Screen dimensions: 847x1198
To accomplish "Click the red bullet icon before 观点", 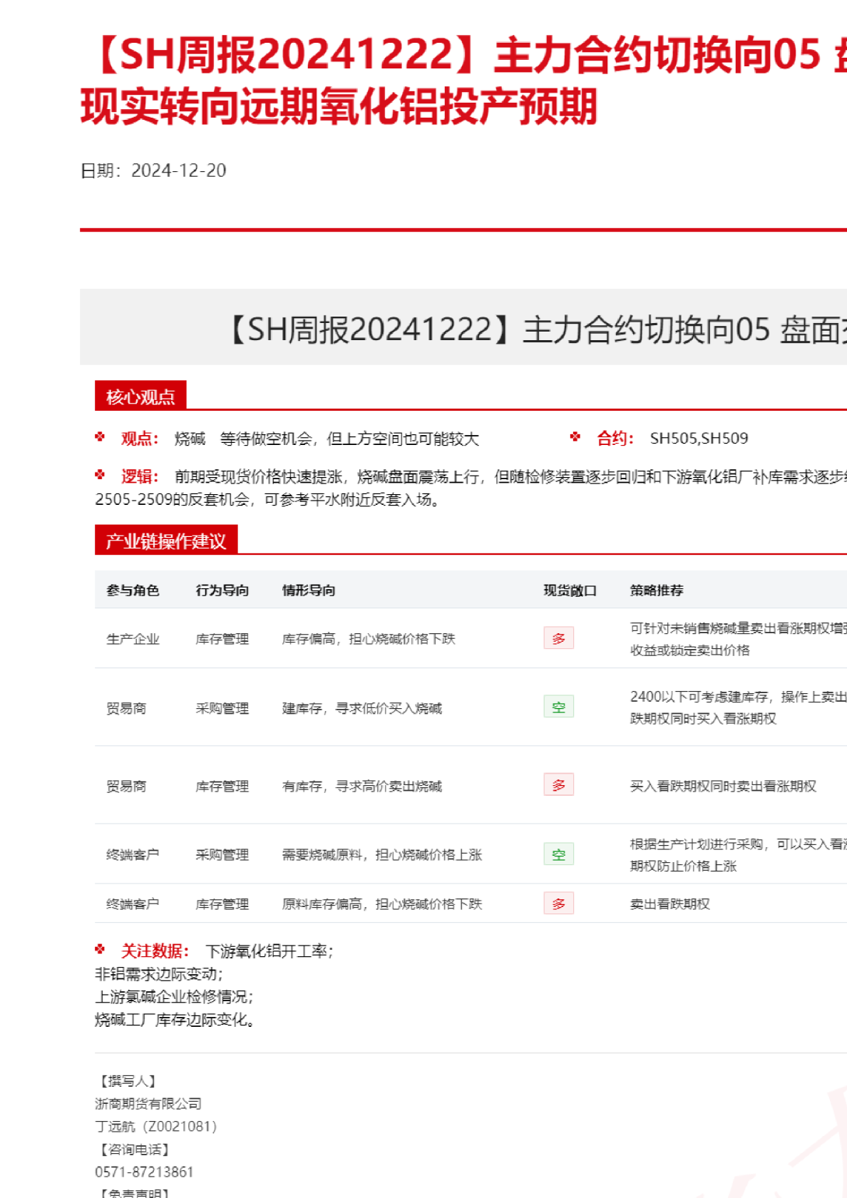I will tap(100, 437).
